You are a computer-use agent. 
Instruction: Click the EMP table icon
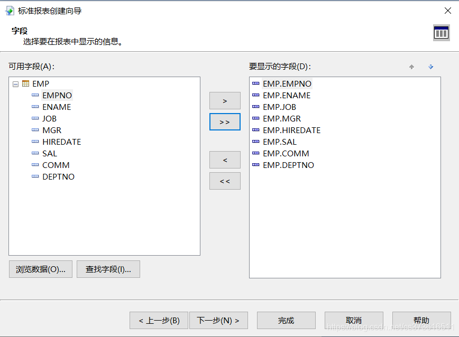coord(26,83)
